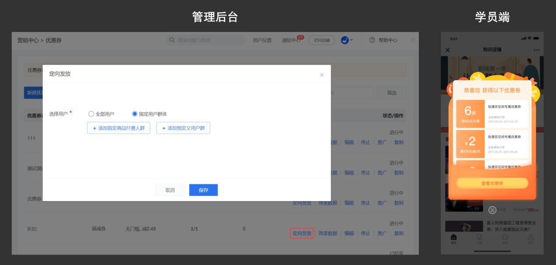Select the 指定用户群体 radio button

coord(135,114)
